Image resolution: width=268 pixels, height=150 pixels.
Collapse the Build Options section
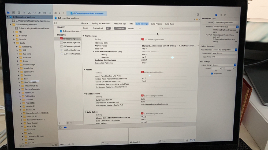(85, 112)
